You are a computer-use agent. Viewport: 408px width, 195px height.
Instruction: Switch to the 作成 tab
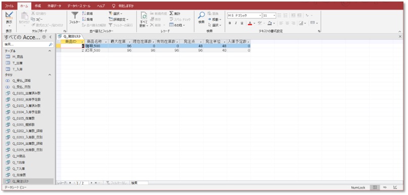[38, 6]
